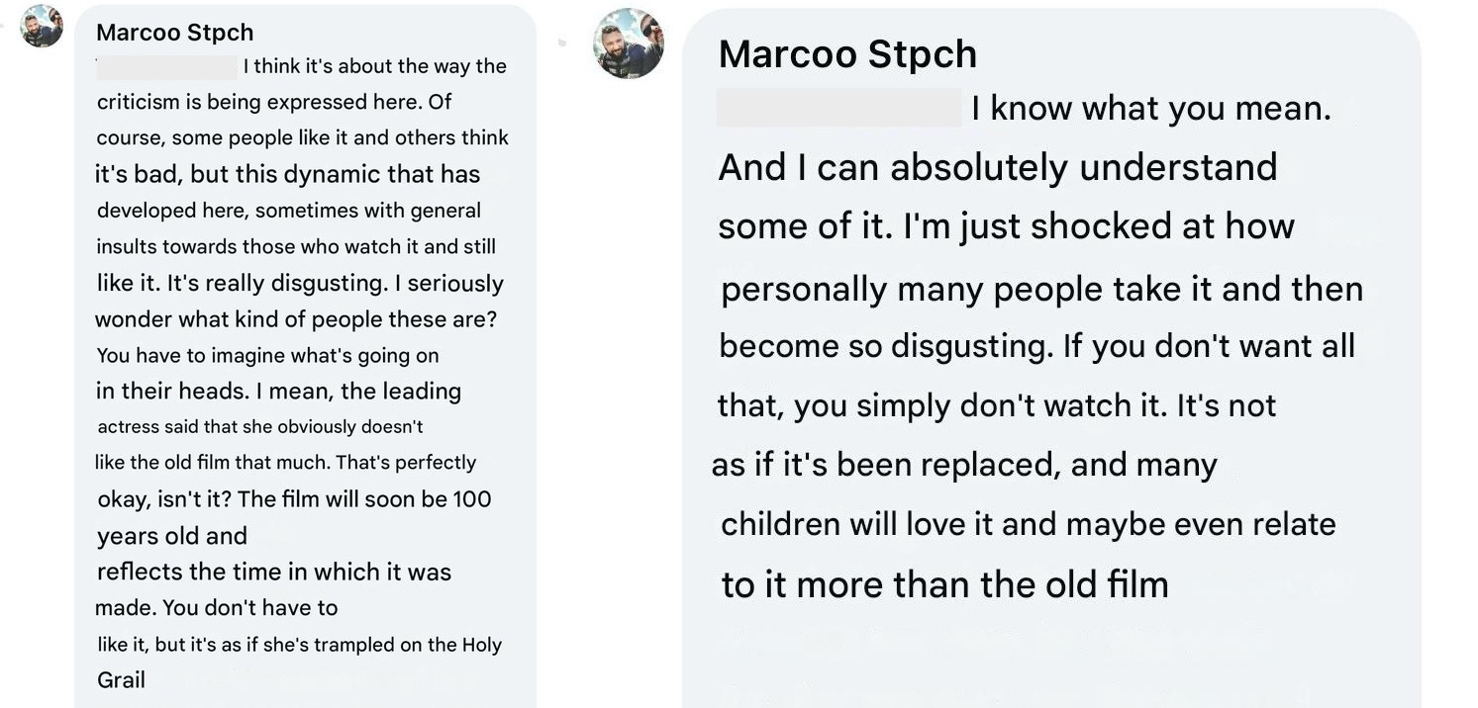Viewport: 1478px width, 708px height.
Task: Click the line mentioning "soon be 100"
Action: click(294, 499)
